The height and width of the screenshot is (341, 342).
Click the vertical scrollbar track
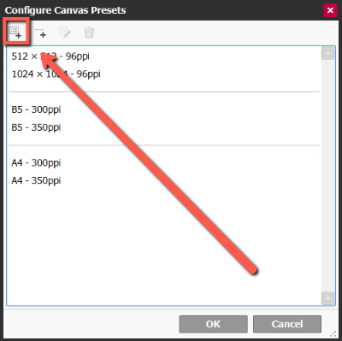pyautogui.click(x=327, y=176)
